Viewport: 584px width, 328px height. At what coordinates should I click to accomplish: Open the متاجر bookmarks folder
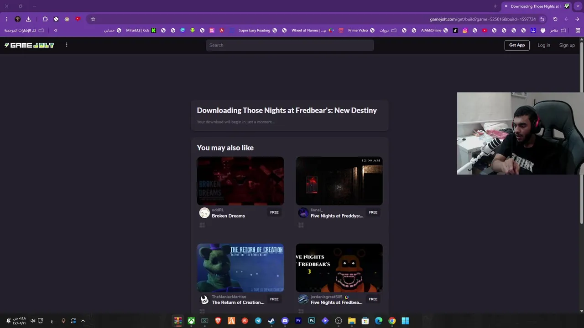[x=558, y=31]
